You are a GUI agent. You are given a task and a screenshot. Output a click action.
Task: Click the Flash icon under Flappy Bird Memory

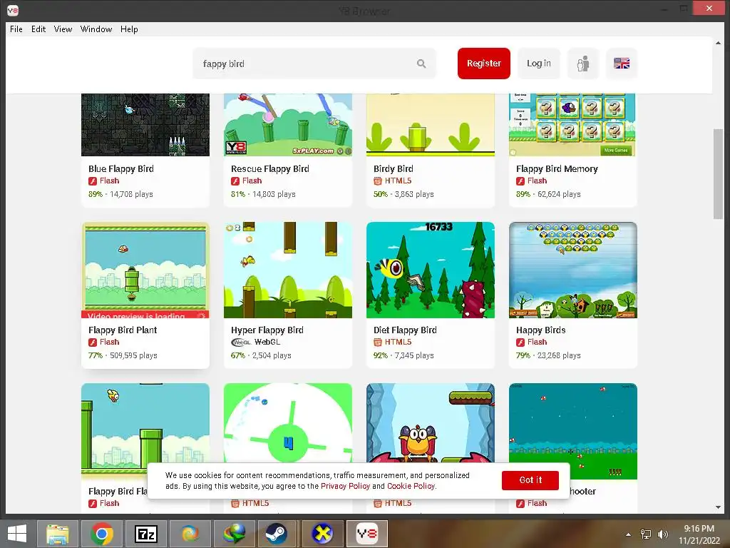point(520,181)
